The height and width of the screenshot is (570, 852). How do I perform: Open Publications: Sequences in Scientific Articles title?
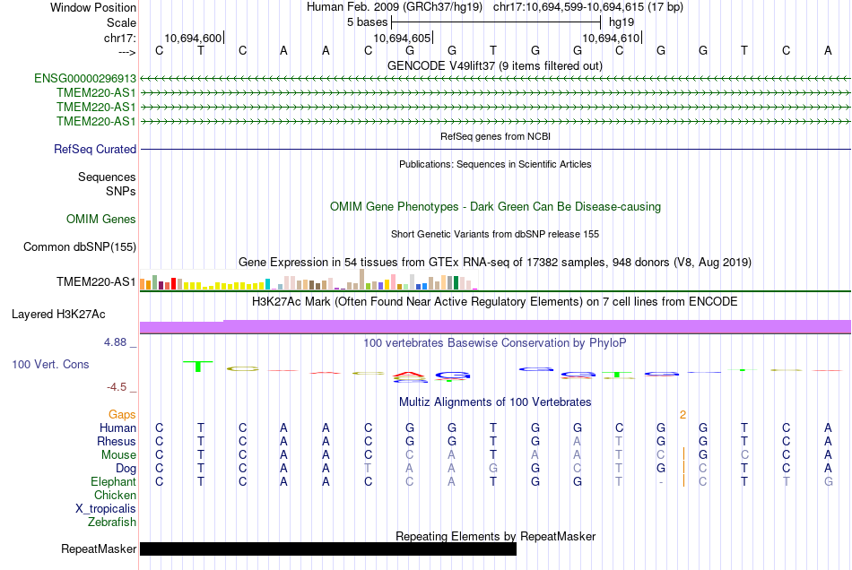(495, 164)
